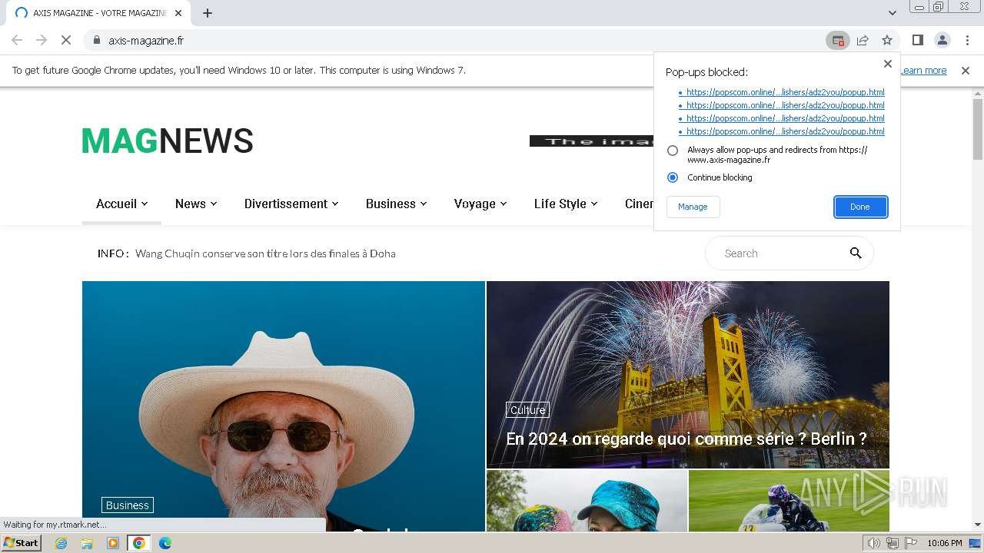Click the MAGNEWS logo
This screenshot has width=984, height=553.
pos(168,141)
